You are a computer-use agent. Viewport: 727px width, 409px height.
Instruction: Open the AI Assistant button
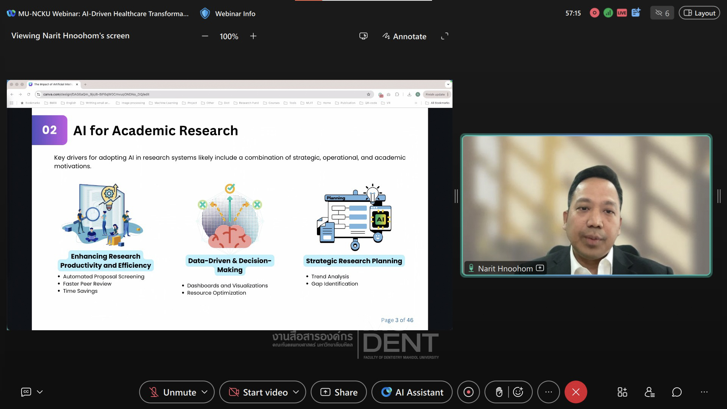tap(412, 392)
